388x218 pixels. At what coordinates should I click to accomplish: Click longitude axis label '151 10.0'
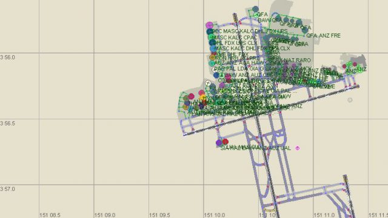click(x=215, y=216)
